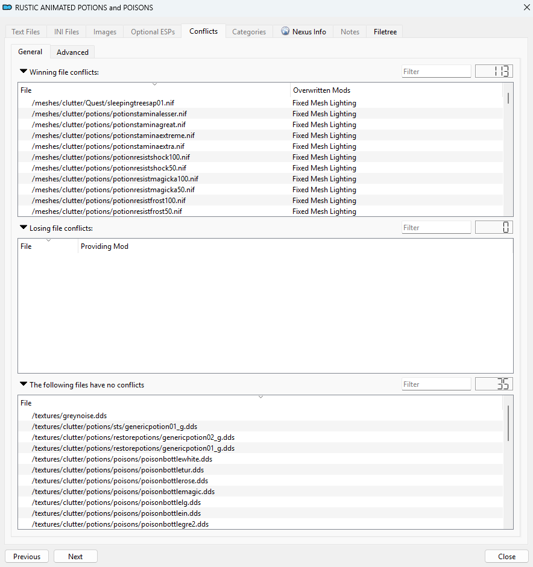Sort by Overwritten Mods column header

click(x=321, y=90)
